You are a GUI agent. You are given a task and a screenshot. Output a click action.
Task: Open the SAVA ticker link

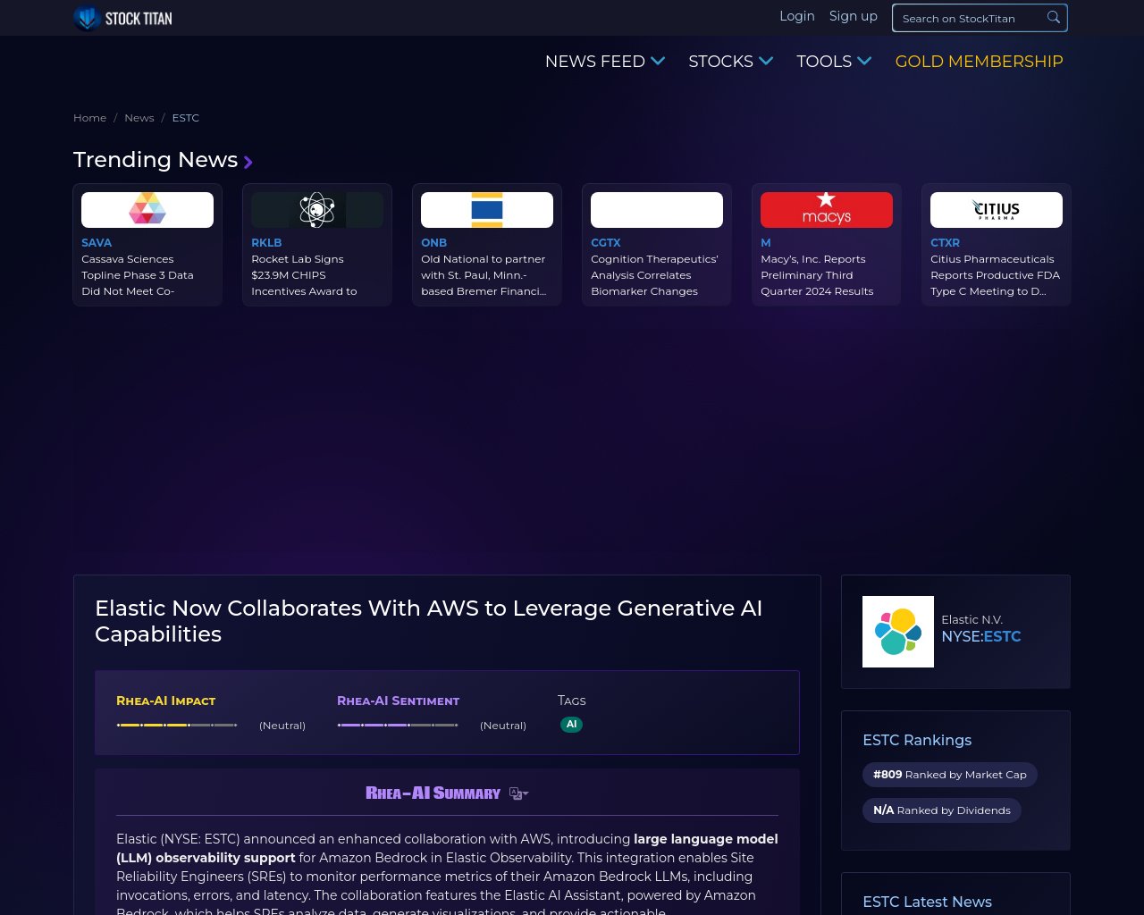[x=97, y=243]
